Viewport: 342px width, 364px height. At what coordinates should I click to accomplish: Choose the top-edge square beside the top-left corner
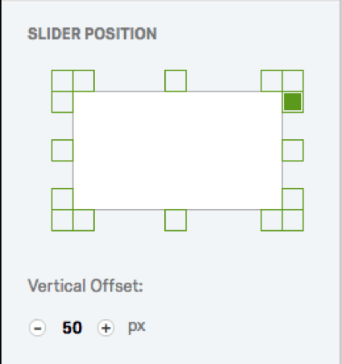[84, 80]
